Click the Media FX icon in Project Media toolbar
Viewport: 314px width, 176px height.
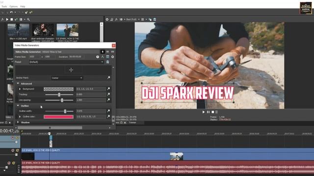(x=2, y=20)
